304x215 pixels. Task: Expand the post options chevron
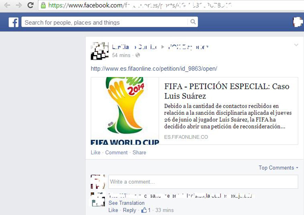[x=296, y=45]
